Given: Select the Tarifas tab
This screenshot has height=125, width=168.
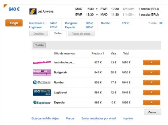Looking at the screenshot, I should pyautogui.click(x=58, y=34).
